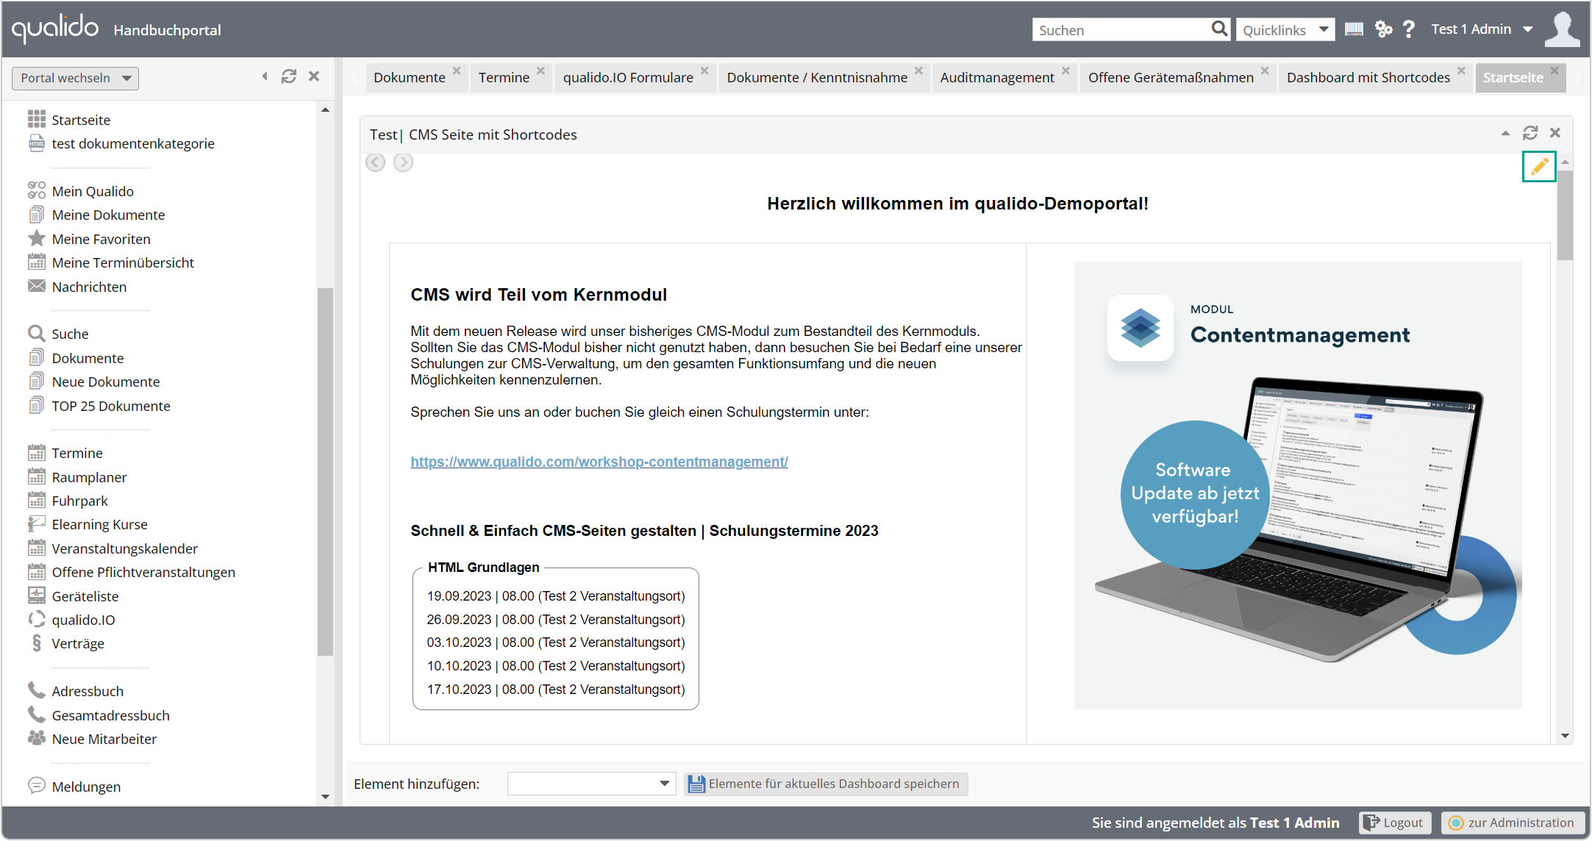Switch to Dashboard mit Shortcodes tab
Viewport: 1592px width, 841px height.
[1368, 77]
